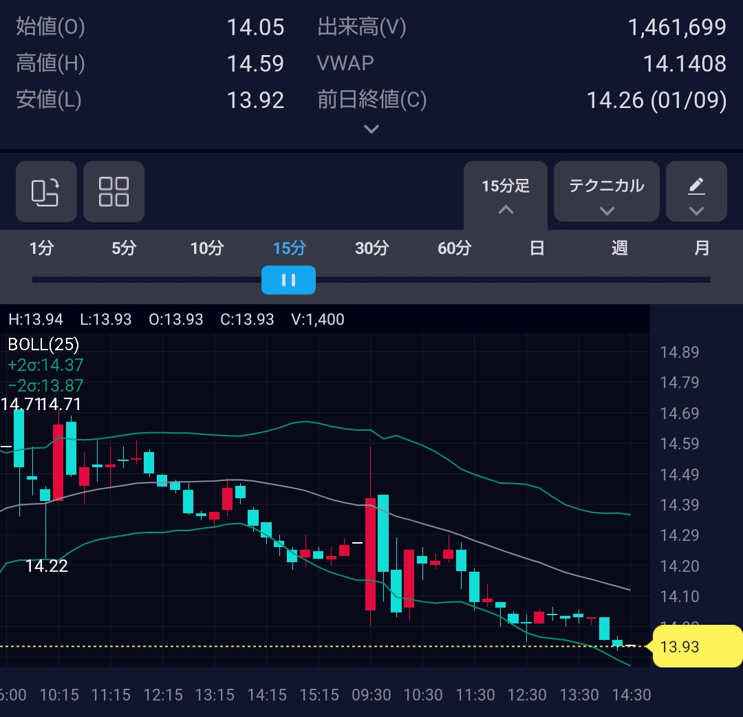Switch to the 30分 chart interval
This screenshot has height=717, width=743.
tap(371, 248)
